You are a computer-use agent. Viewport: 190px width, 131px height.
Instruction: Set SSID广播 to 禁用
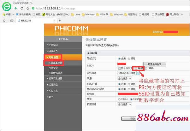[x=129, y=84]
